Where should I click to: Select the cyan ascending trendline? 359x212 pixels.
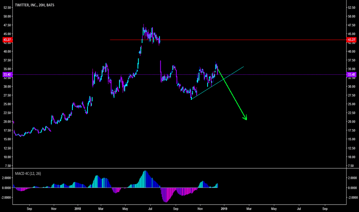coord(218,83)
